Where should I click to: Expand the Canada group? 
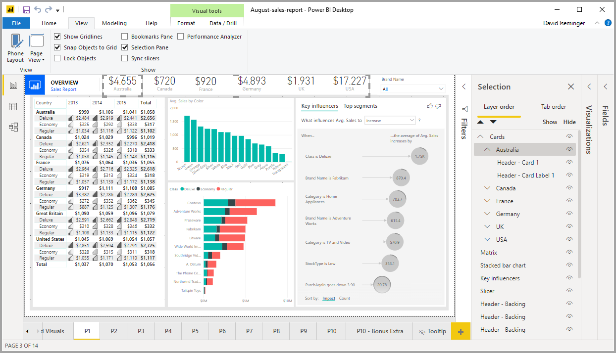(x=487, y=188)
